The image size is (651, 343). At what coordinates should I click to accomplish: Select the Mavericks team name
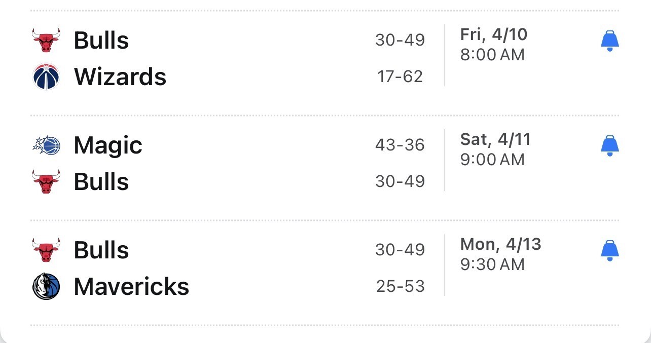pyautogui.click(x=131, y=286)
